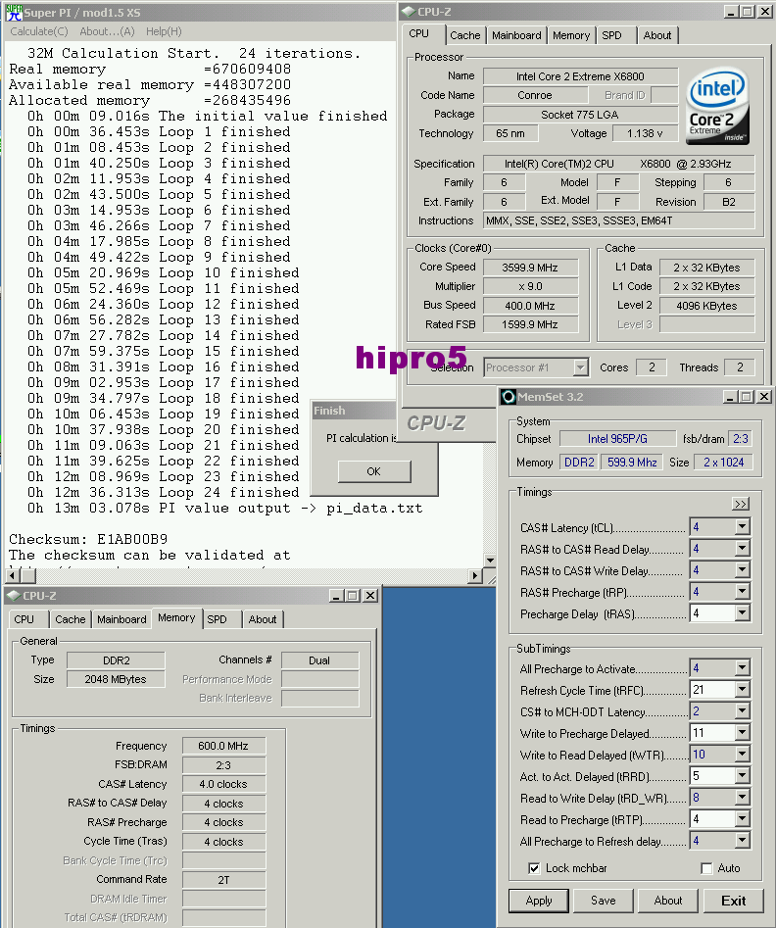The width and height of the screenshot is (776, 928).
Task: Open All Precharge to Refresh delay dropdown
Action: tap(743, 841)
